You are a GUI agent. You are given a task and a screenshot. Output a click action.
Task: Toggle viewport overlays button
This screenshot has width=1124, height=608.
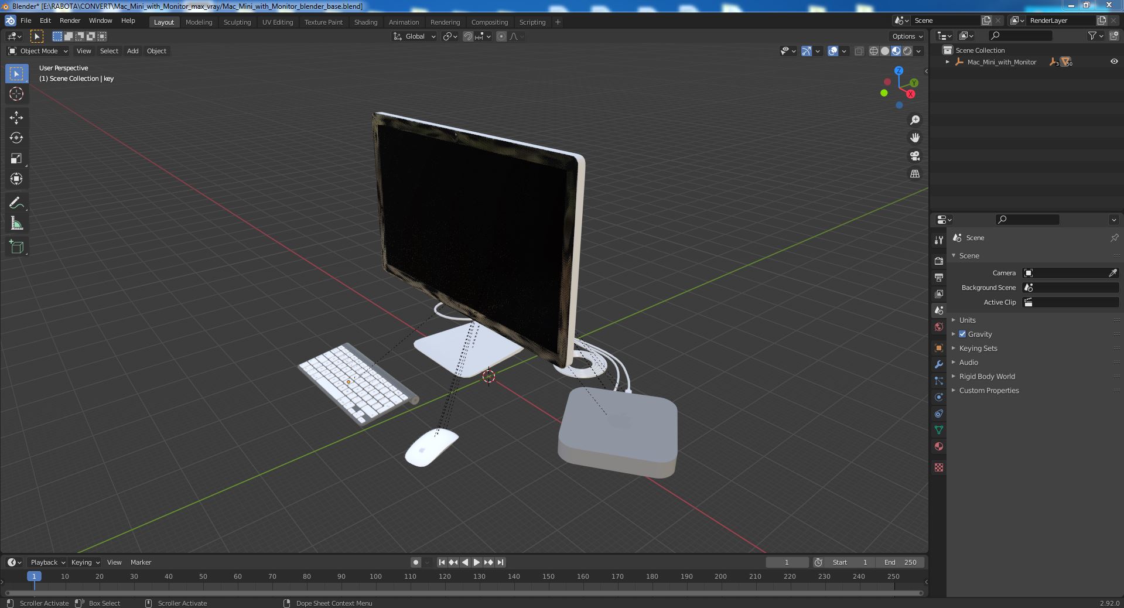coord(833,51)
